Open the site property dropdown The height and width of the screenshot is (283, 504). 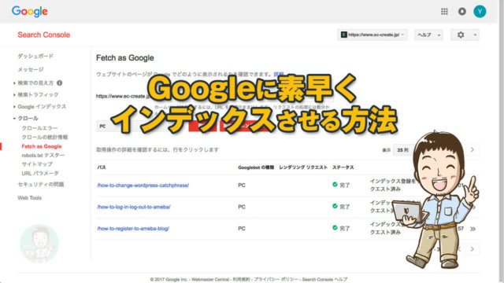(372, 35)
